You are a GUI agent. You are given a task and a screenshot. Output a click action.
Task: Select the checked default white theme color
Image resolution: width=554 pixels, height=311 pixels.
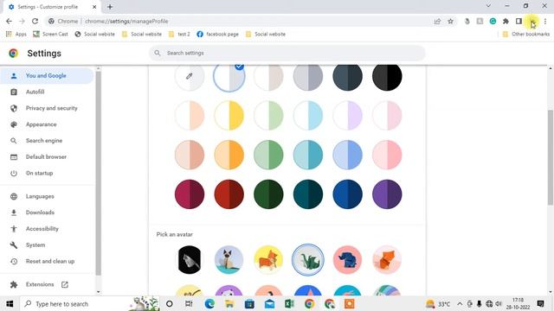229,76
